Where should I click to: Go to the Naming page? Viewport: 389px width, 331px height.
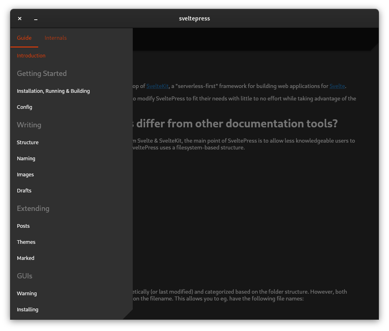tap(26, 159)
